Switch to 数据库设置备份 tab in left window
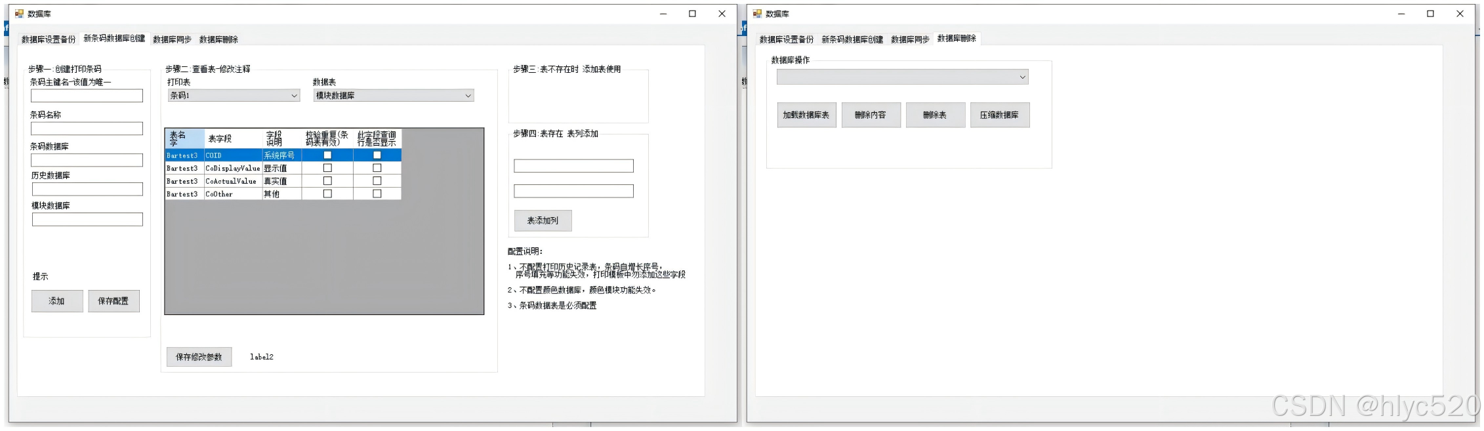 tap(49, 39)
